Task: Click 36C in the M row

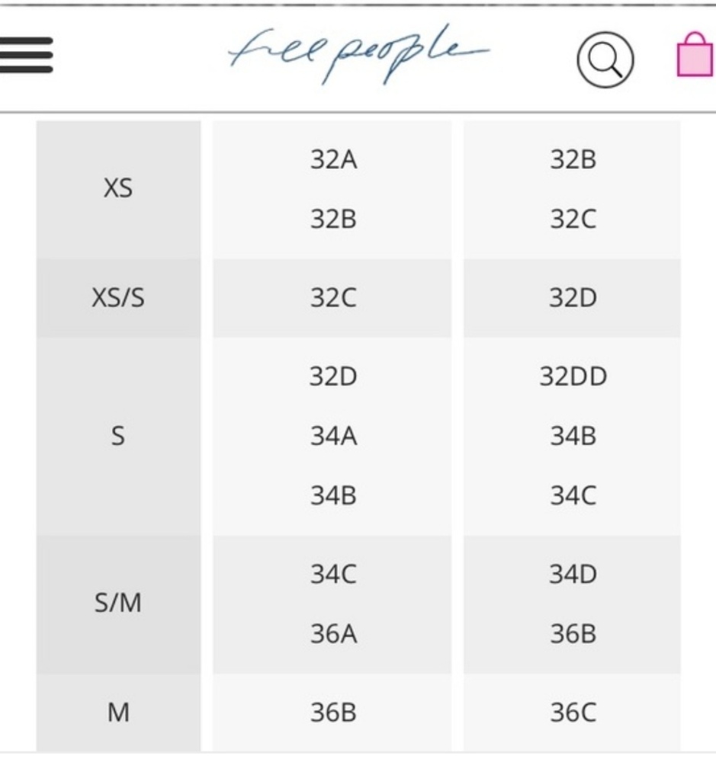Action: (573, 713)
